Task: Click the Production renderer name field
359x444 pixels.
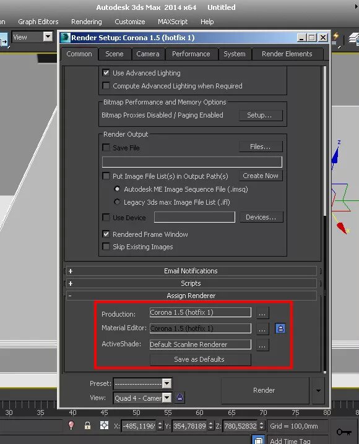Action: (201, 312)
